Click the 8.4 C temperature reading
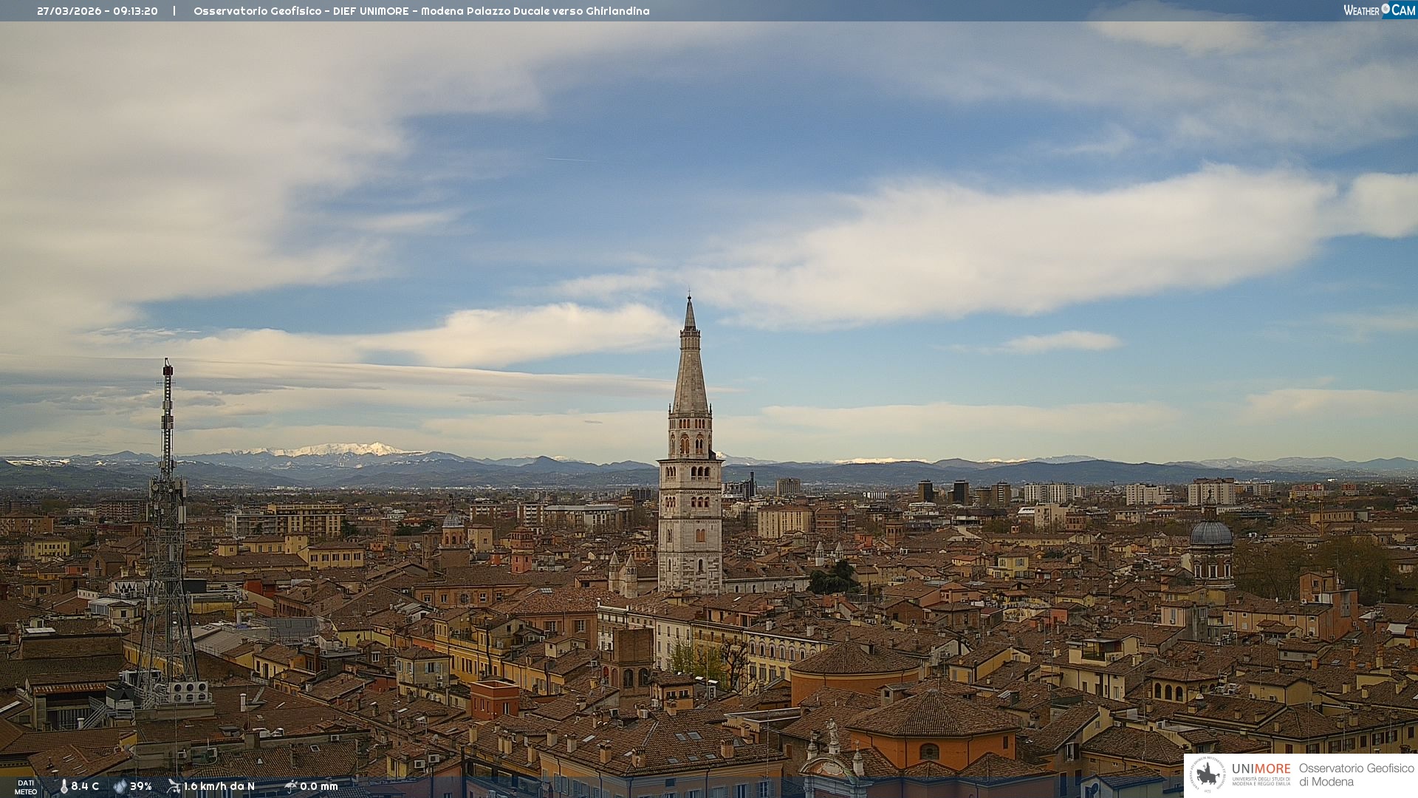 pos(85,786)
